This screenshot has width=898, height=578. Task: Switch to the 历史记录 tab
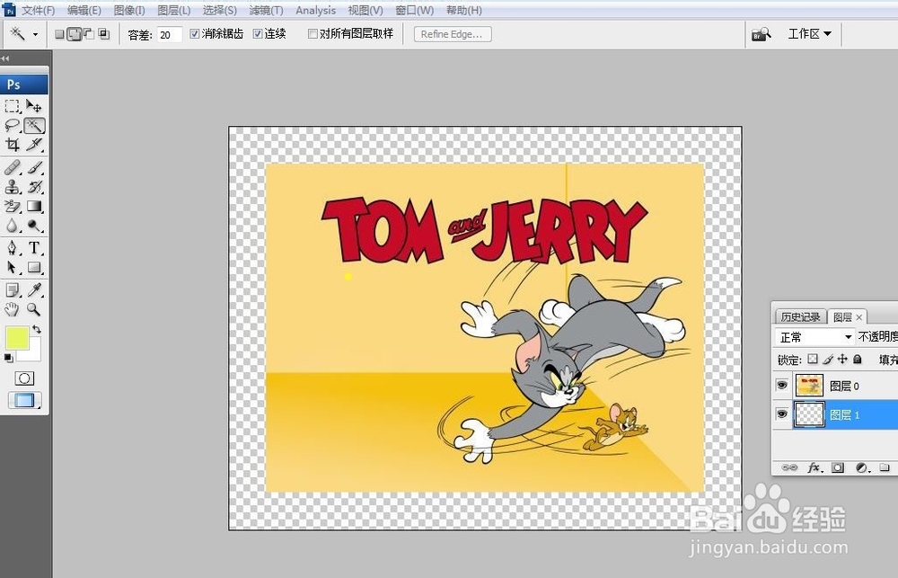(800, 316)
